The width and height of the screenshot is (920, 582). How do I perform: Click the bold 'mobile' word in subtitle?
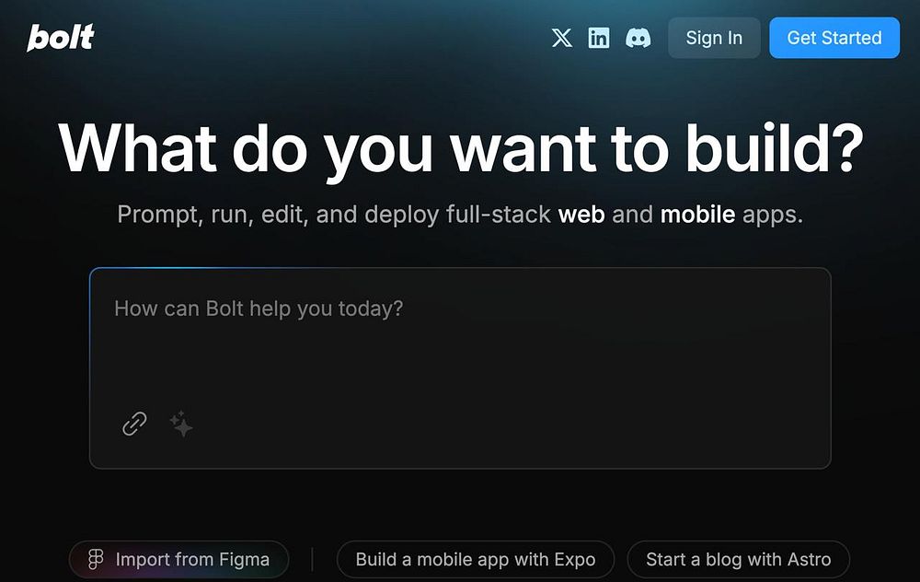coord(697,215)
